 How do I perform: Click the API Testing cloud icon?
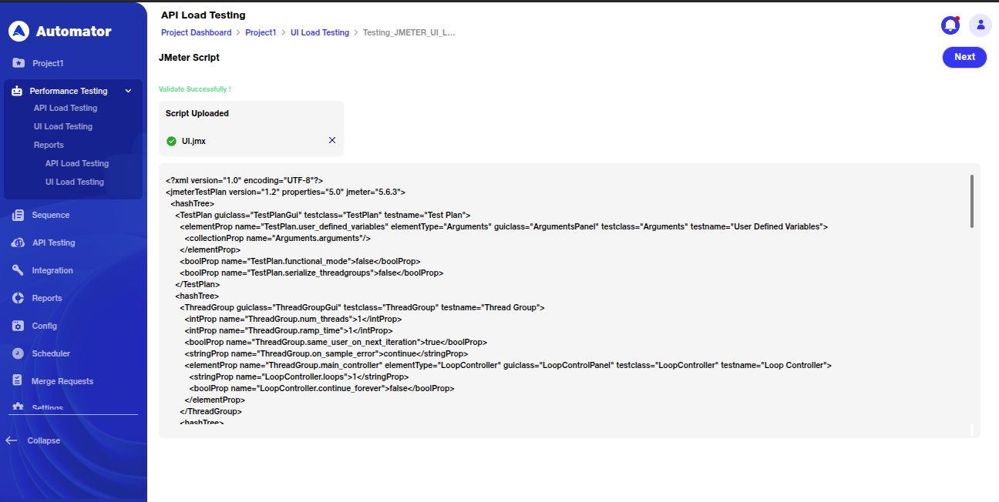pos(18,243)
